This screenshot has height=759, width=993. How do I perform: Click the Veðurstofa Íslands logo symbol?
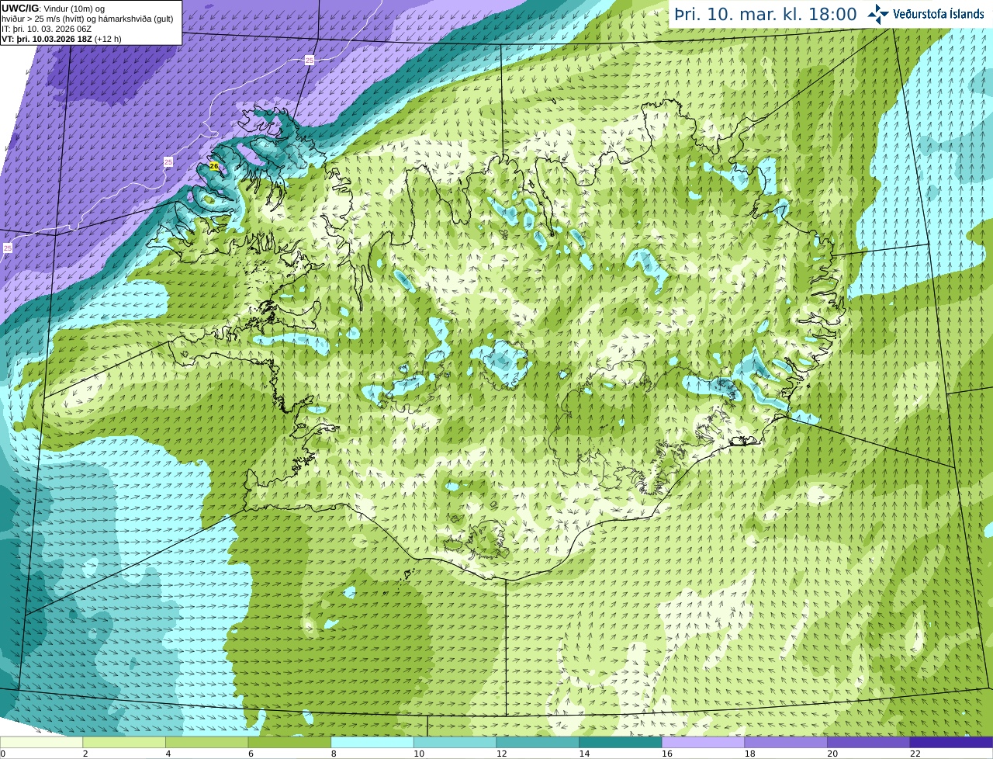[878, 14]
